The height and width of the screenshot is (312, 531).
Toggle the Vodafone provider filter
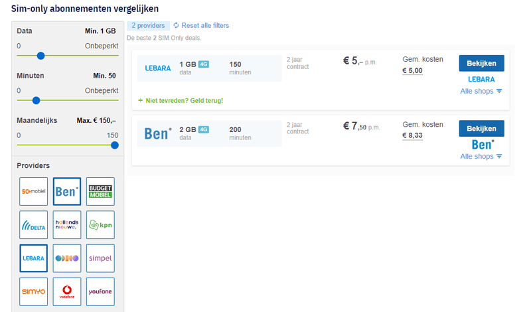coord(67,291)
